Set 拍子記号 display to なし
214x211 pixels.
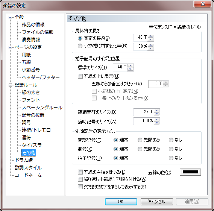(171, 158)
